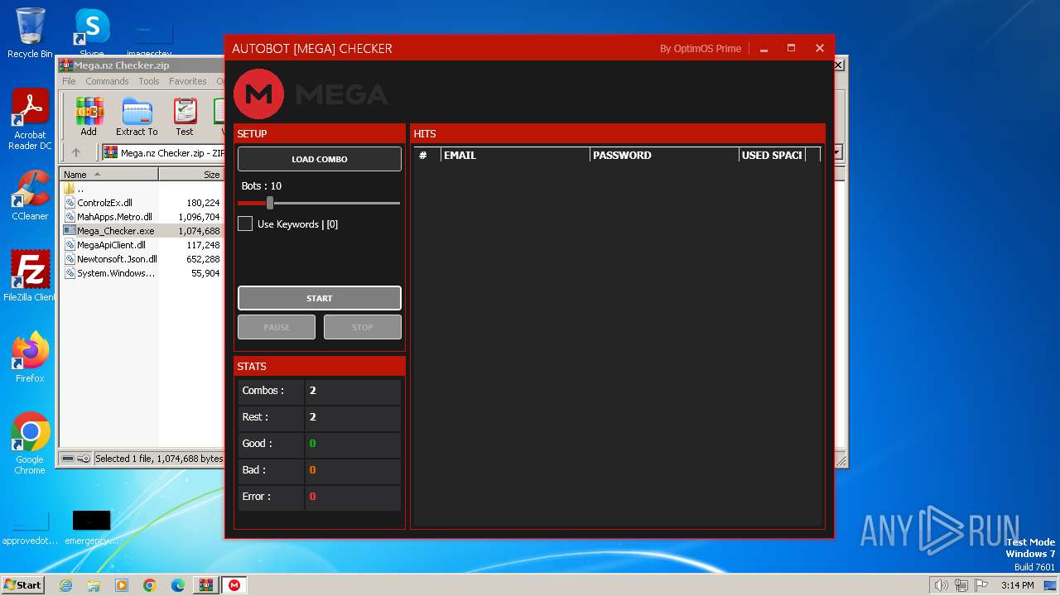The height and width of the screenshot is (596, 1060).
Task: Sort WinRAR list by Name column
Action: (109, 175)
